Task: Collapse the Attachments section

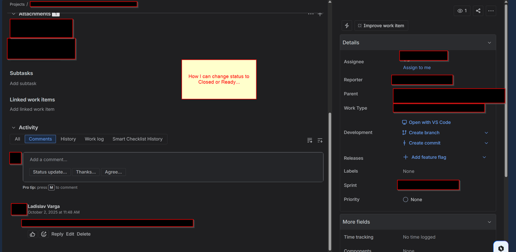Action: pyautogui.click(x=13, y=14)
